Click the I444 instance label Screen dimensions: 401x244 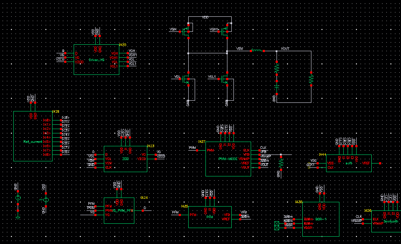tap(323, 154)
